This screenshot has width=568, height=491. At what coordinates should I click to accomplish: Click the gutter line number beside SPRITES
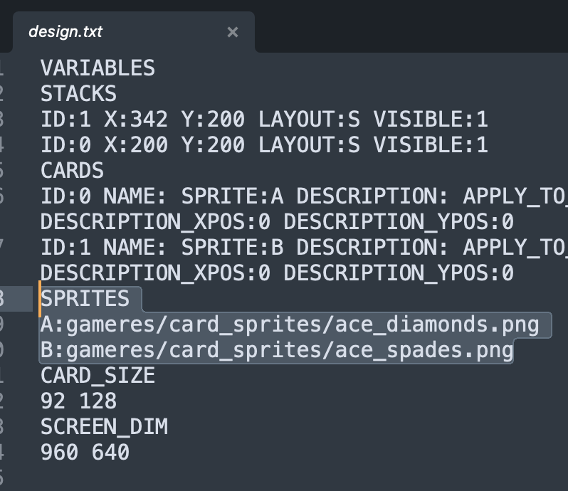pos(4,299)
